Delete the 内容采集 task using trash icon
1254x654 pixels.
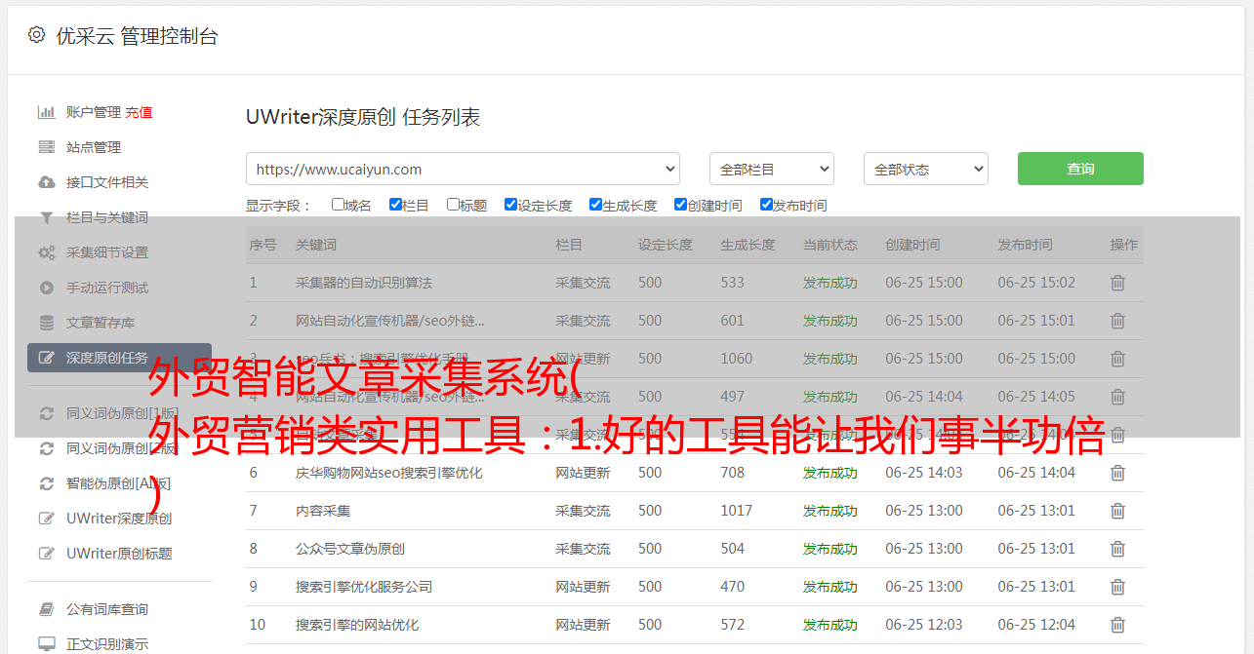[1117, 511]
